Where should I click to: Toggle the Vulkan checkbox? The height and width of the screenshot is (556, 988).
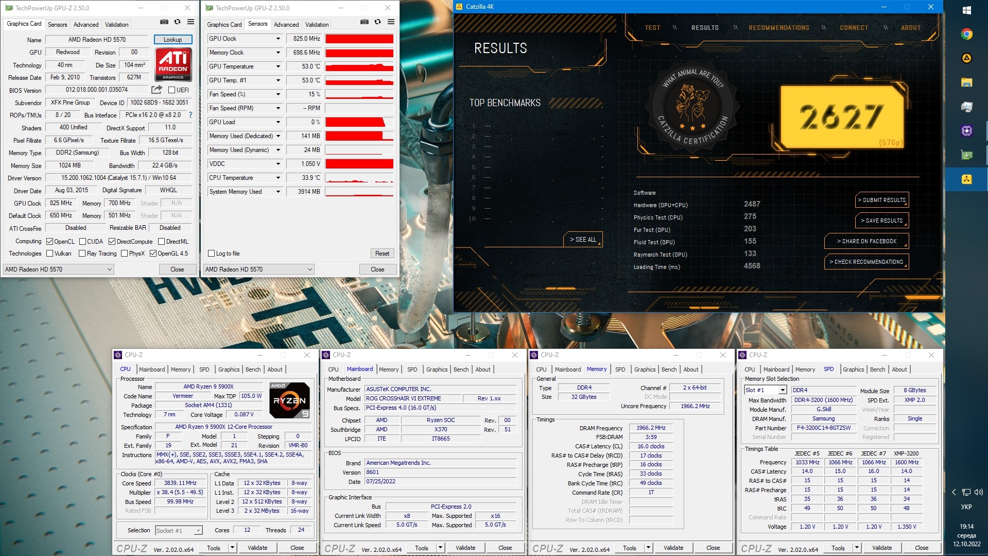tap(50, 254)
